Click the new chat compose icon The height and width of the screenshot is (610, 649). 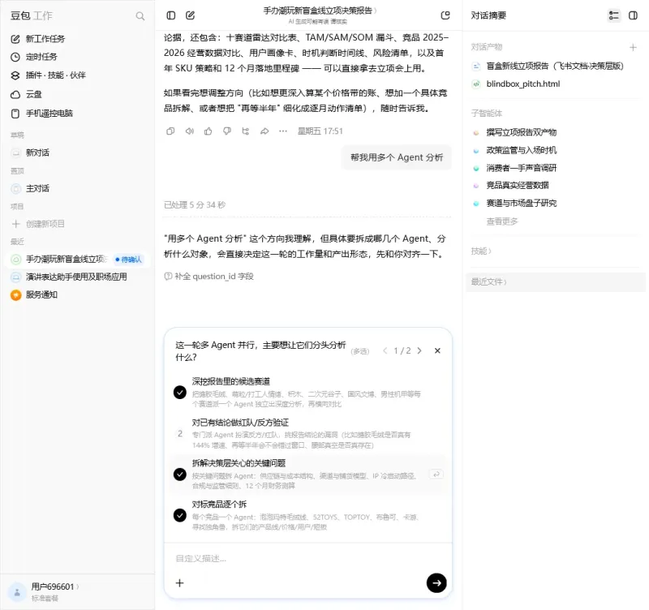190,15
